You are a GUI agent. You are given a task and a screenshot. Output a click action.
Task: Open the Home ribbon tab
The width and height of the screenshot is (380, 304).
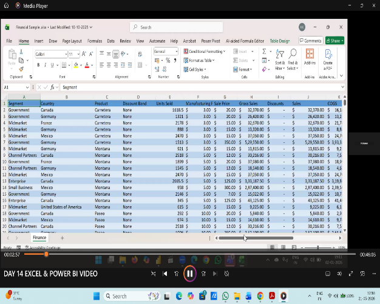[x=24, y=41]
